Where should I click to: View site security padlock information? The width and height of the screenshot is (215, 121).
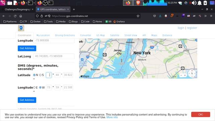tap(42, 16)
